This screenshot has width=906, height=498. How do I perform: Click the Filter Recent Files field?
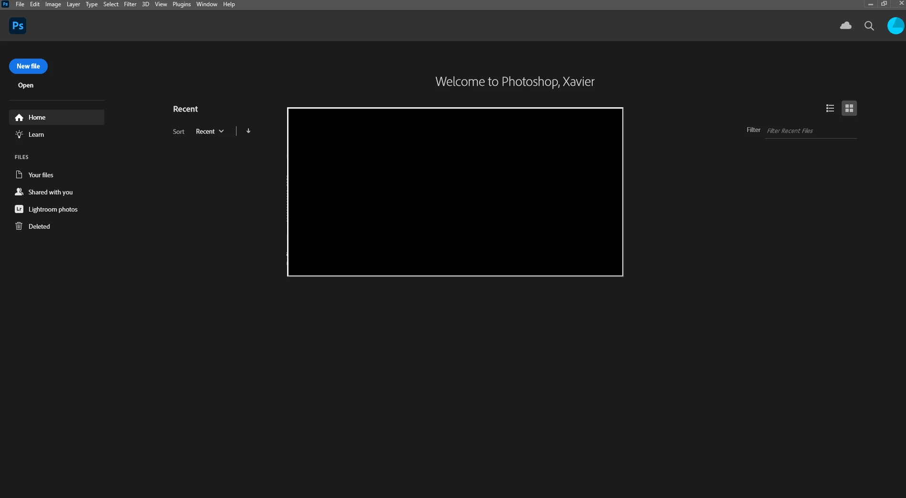pyautogui.click(x=811, y=131)
